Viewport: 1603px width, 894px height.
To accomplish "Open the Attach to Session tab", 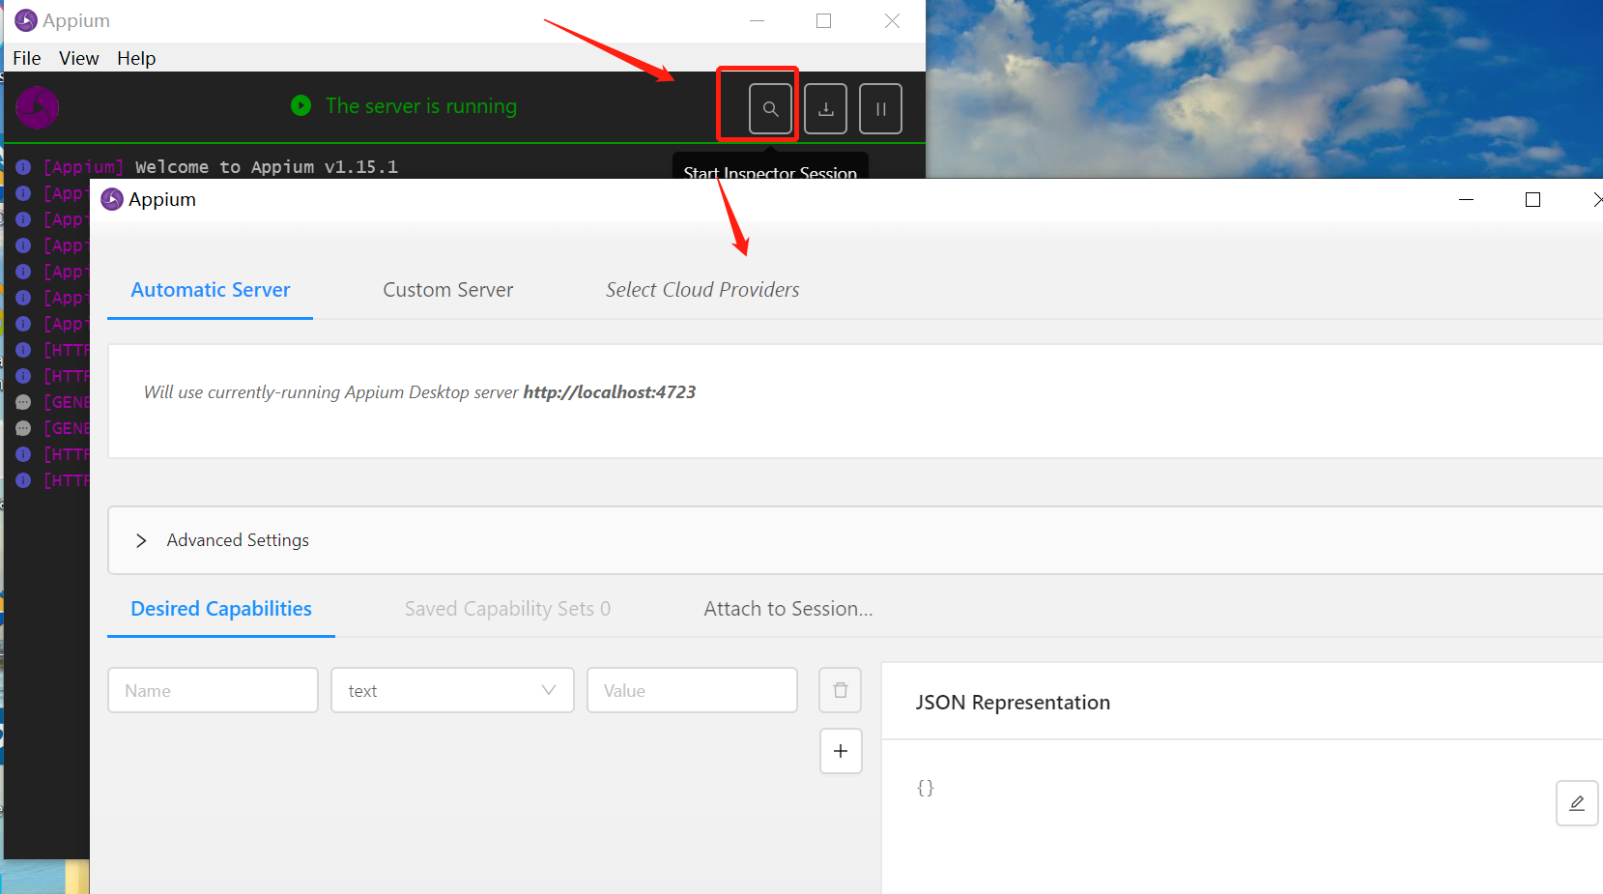I will 788,609.
